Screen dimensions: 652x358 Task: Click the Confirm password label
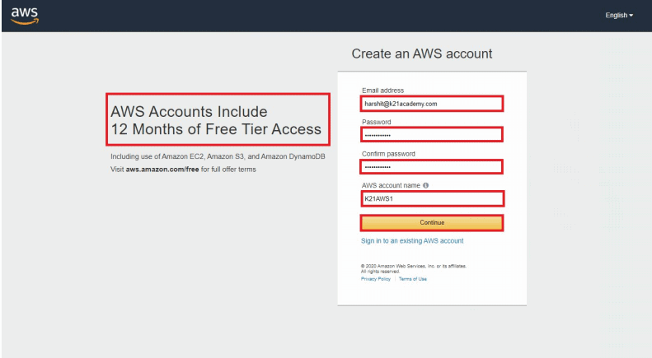388,154
